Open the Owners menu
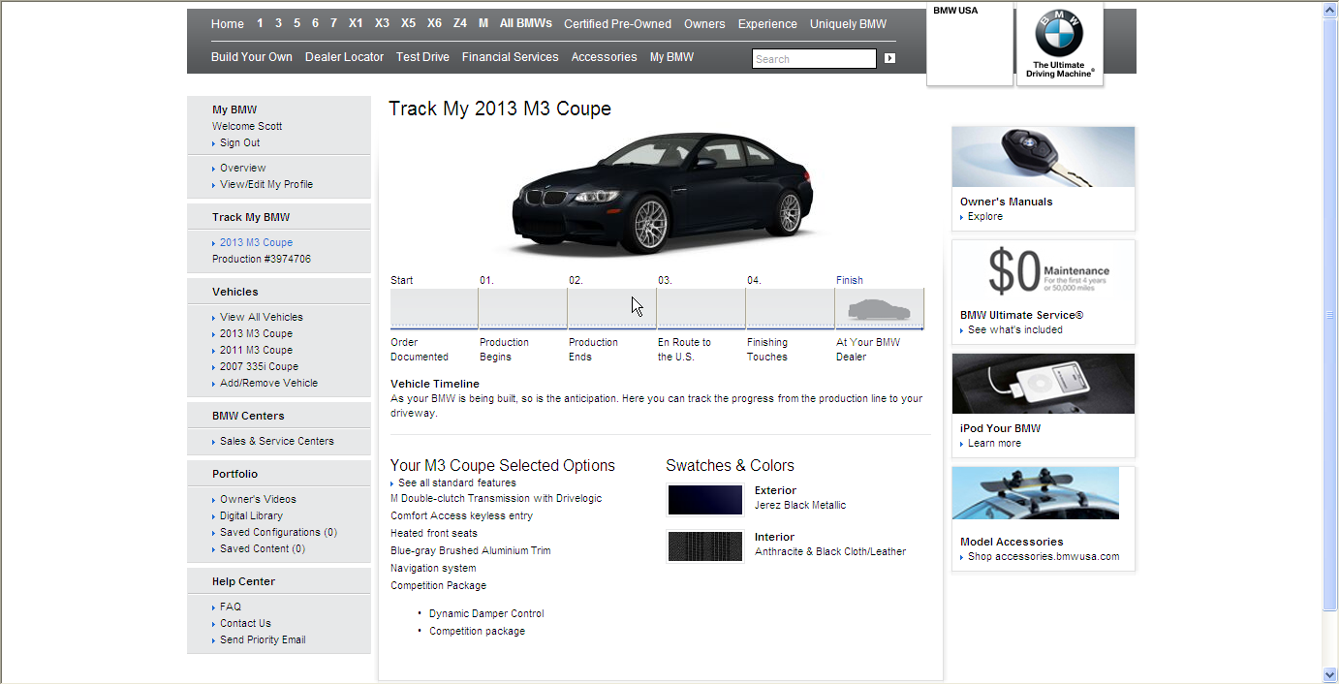Image resolution: width=1340 pixels, height=685 pixels. 704,24
